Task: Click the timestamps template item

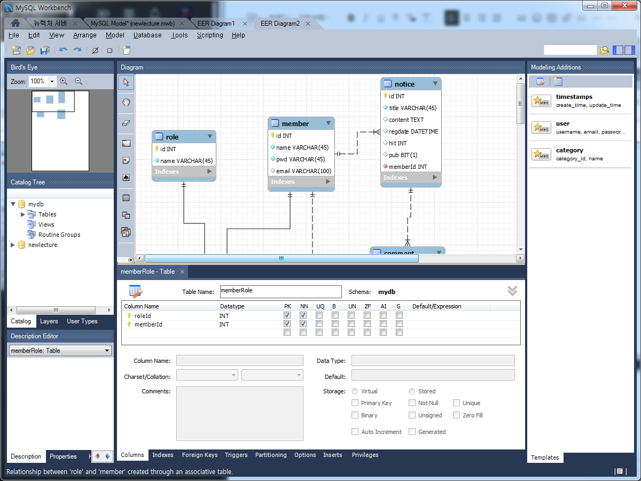Action: (580, 101)
